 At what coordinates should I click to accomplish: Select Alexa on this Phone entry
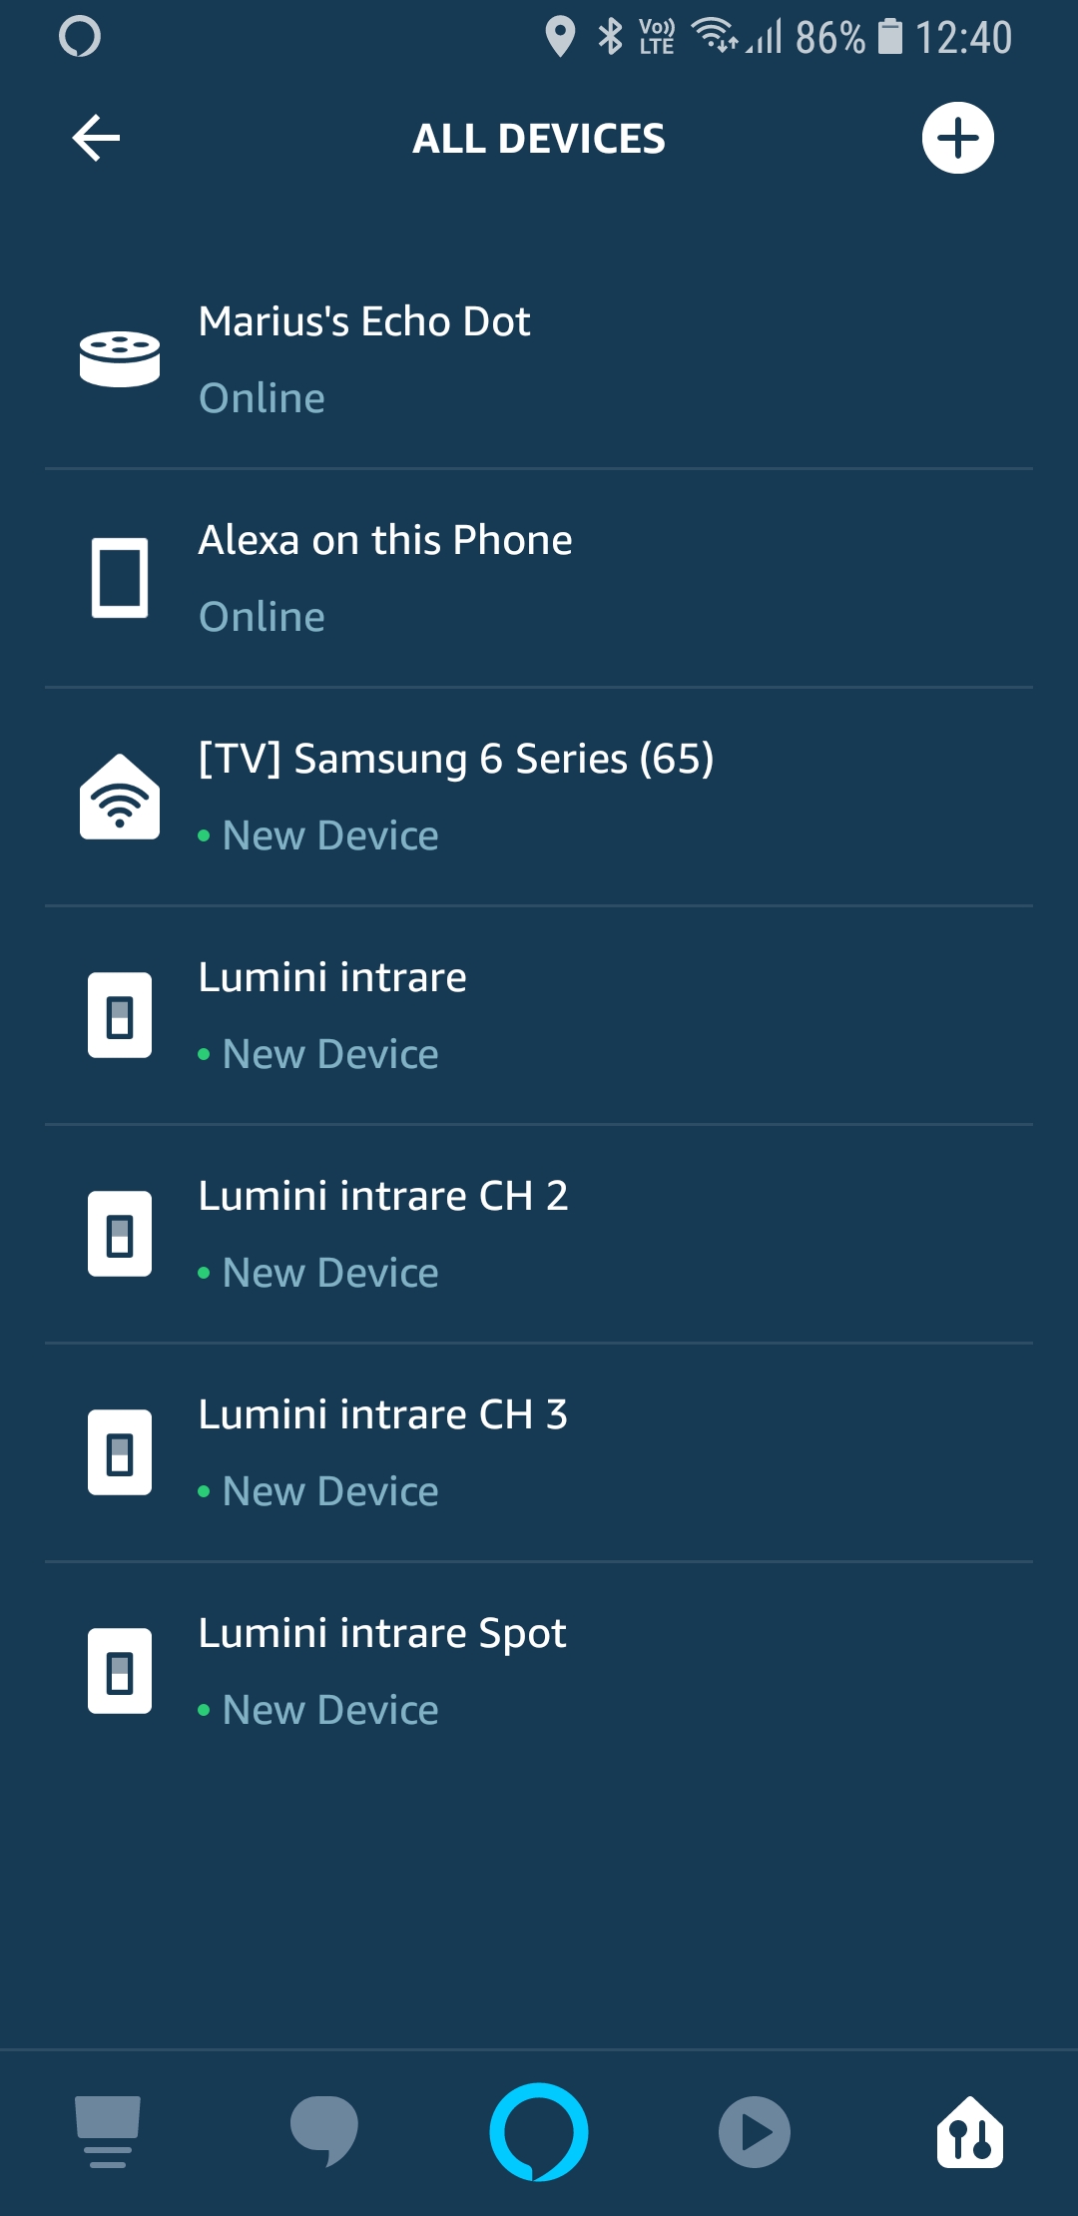pyautogui.click(x=385, y=540)
